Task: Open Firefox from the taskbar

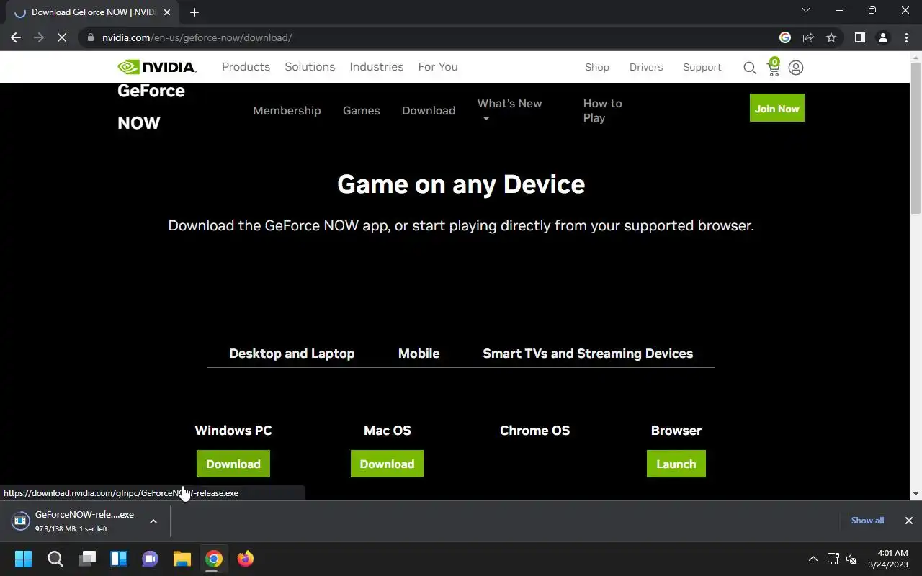Action: [x=246, y=559]
